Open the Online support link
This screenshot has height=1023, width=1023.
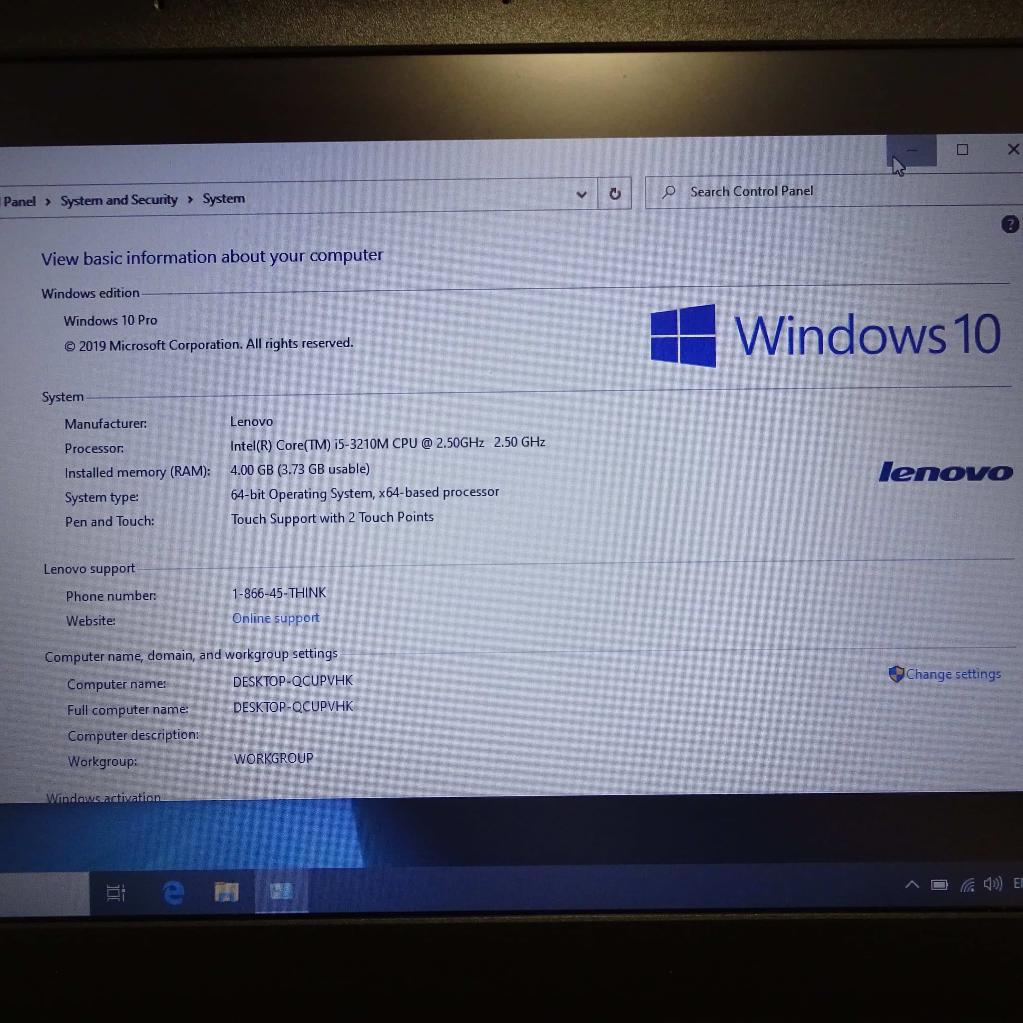pos(276,618)
